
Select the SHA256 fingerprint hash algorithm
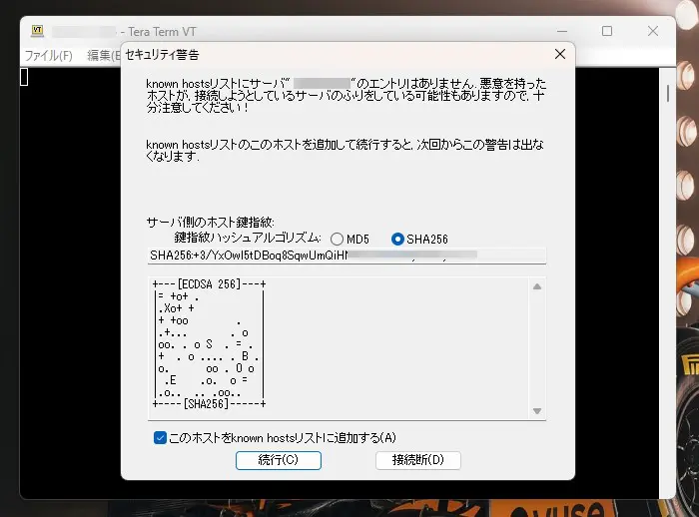(x=398, y=239)
